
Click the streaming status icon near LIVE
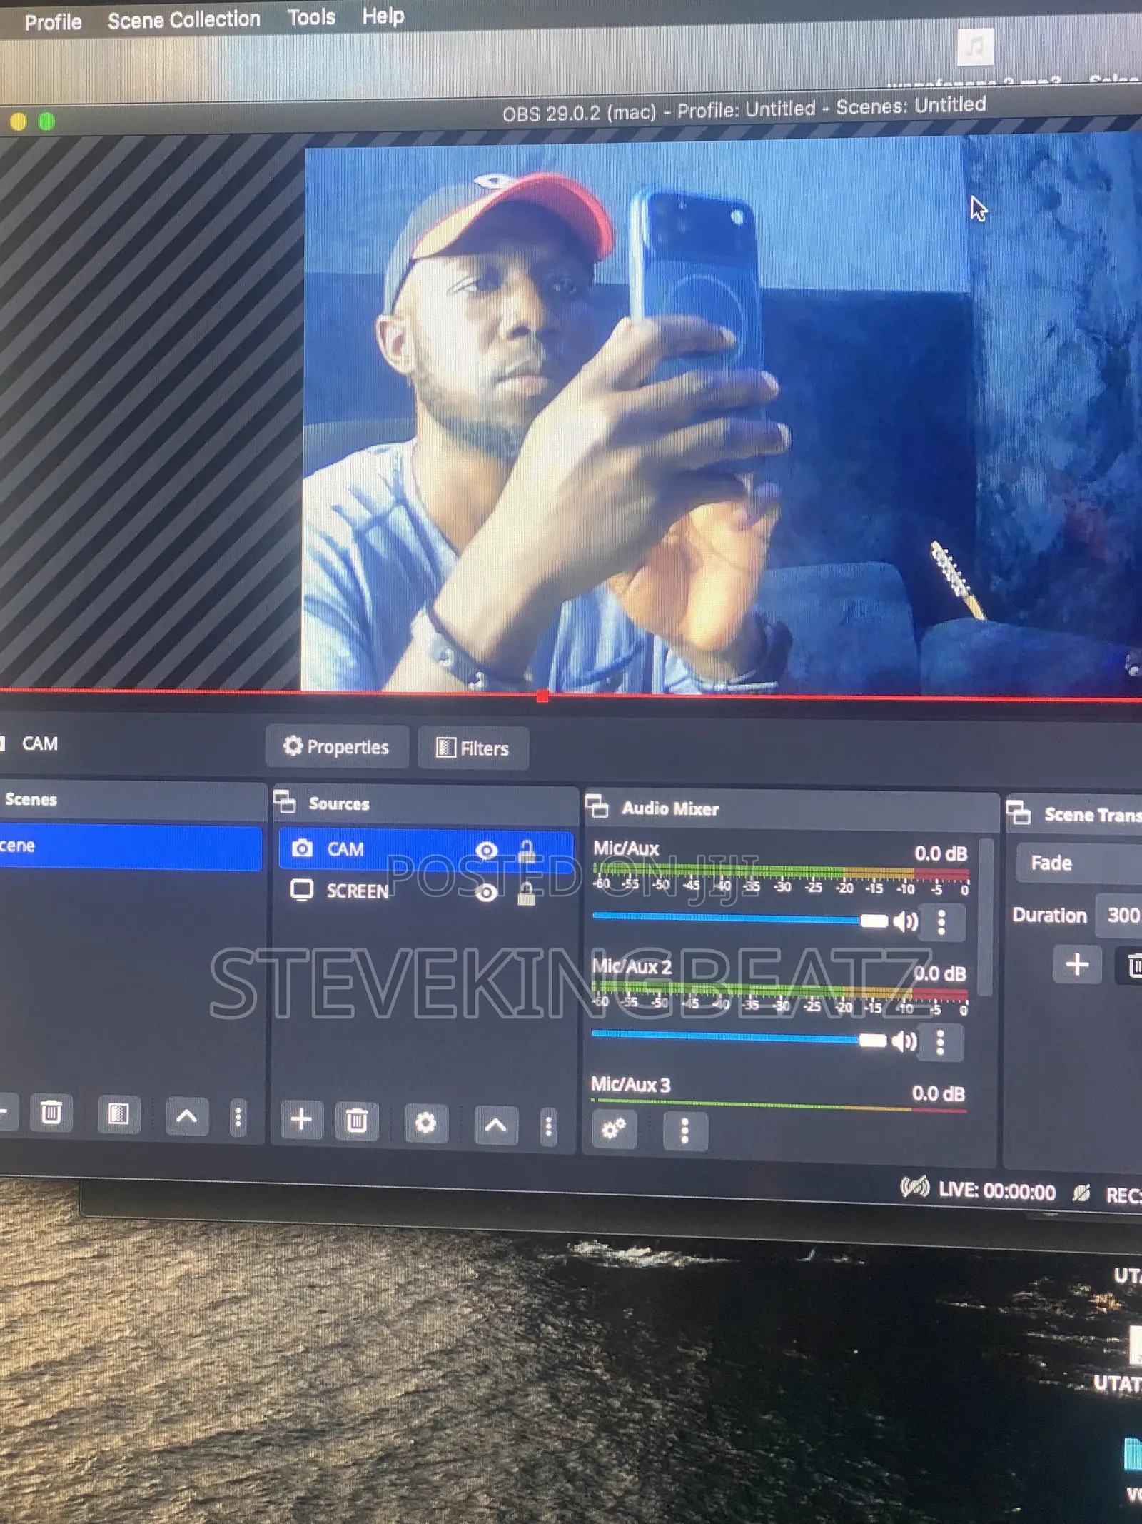click(x=914, y=1188)
